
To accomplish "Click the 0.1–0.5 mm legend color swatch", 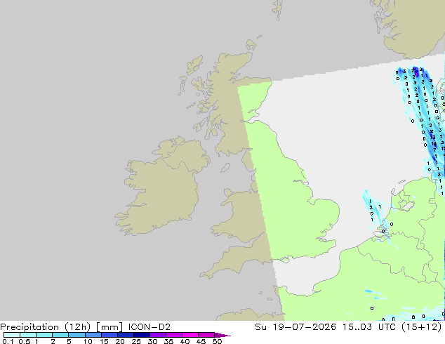I will (12, 335).
